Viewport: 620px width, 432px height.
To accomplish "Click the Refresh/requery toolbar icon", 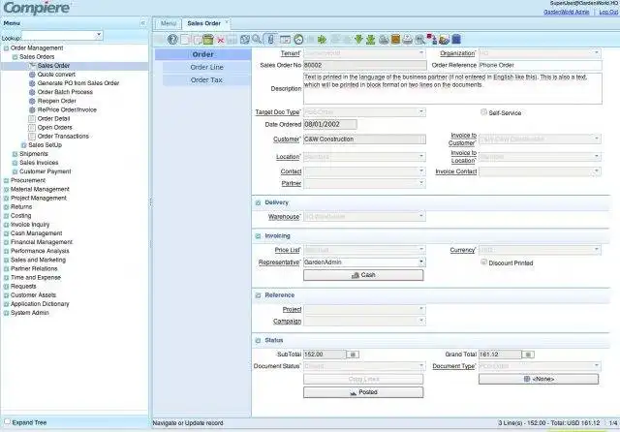I will tap(245, 39).
